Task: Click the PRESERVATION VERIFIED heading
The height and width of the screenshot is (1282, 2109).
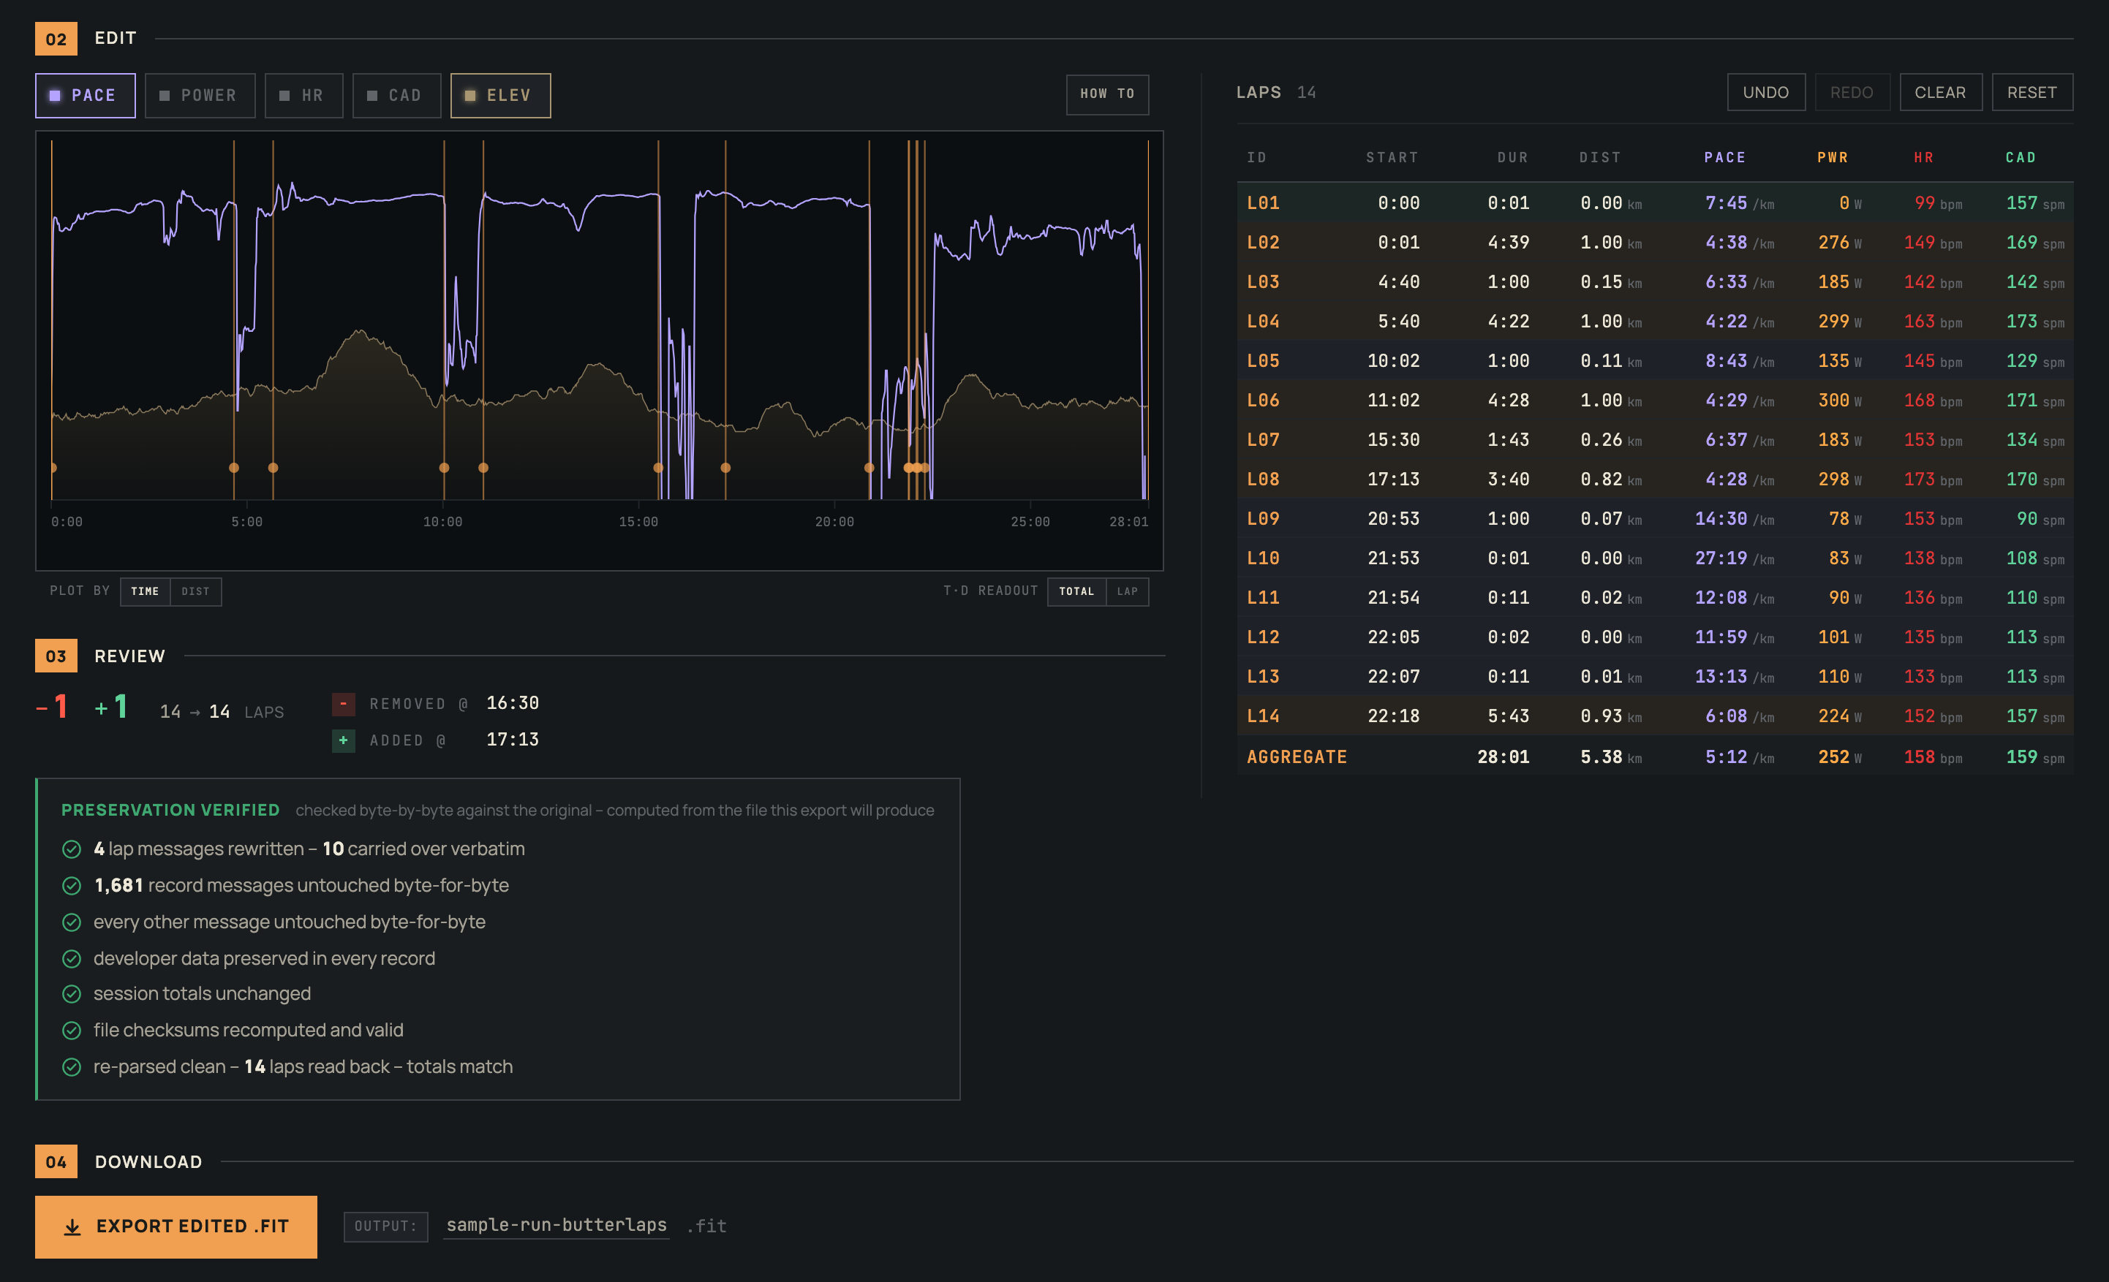Action: pyautogui.click(x=170, y=810)
